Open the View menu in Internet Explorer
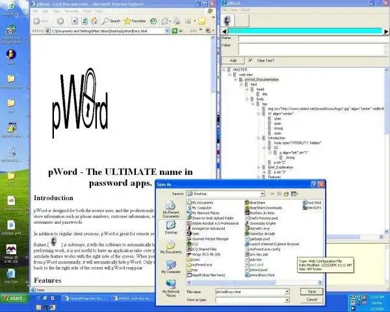This screenshot has height=312, width=390. click(57, 11)
